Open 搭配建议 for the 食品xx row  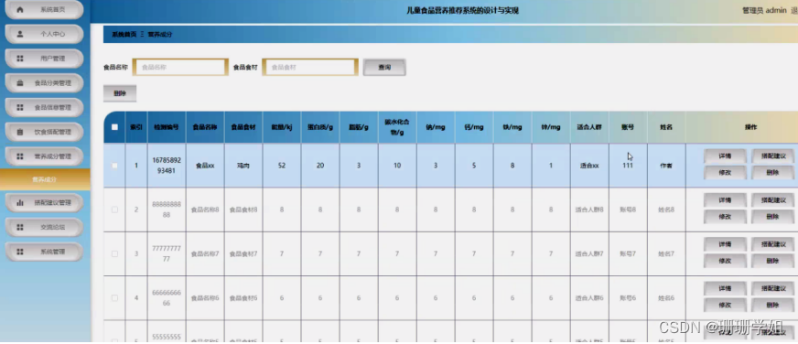772,156
